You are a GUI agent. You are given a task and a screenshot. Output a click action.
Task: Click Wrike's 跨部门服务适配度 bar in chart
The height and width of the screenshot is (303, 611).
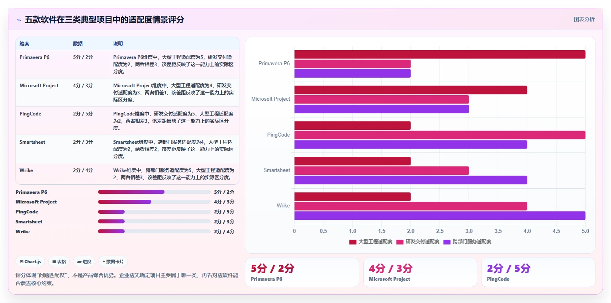pyautogui.click(x=440, y=215)
